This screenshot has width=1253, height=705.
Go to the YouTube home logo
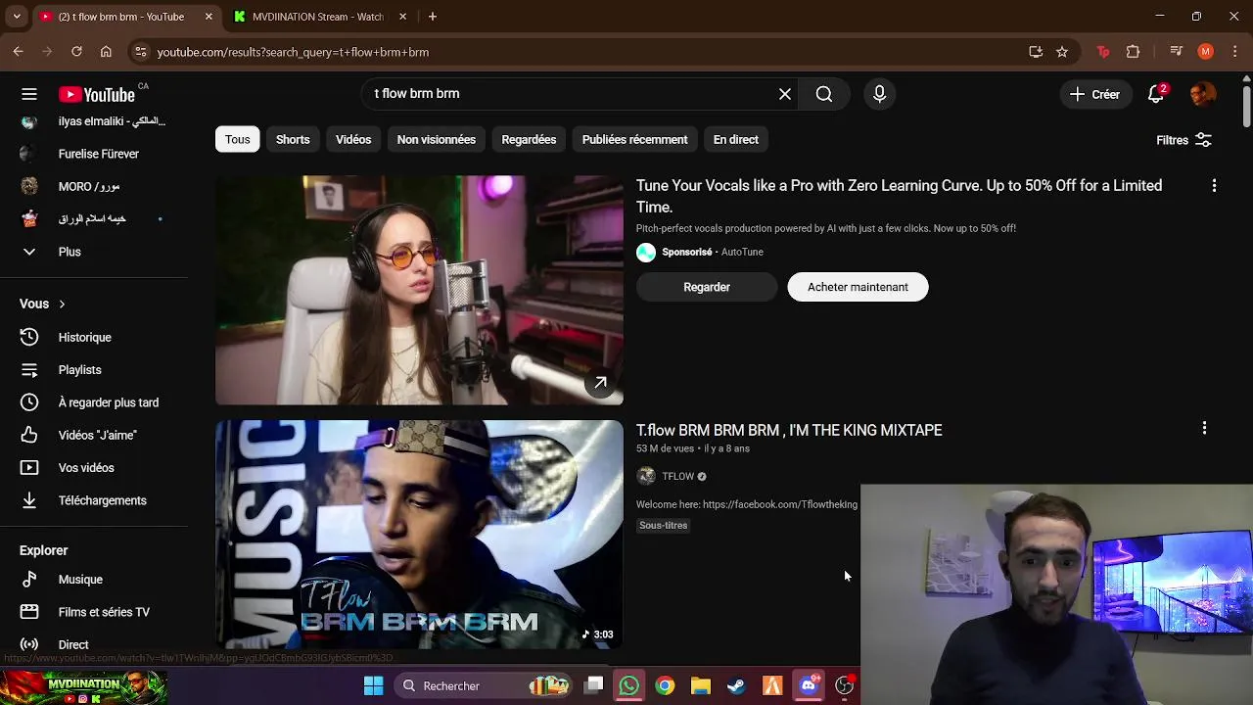(97, 94)
